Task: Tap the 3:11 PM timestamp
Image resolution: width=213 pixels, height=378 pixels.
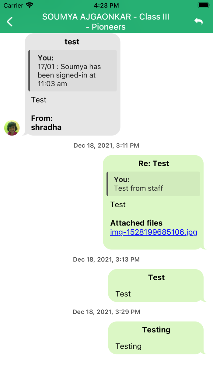Action: pos(106,146)
